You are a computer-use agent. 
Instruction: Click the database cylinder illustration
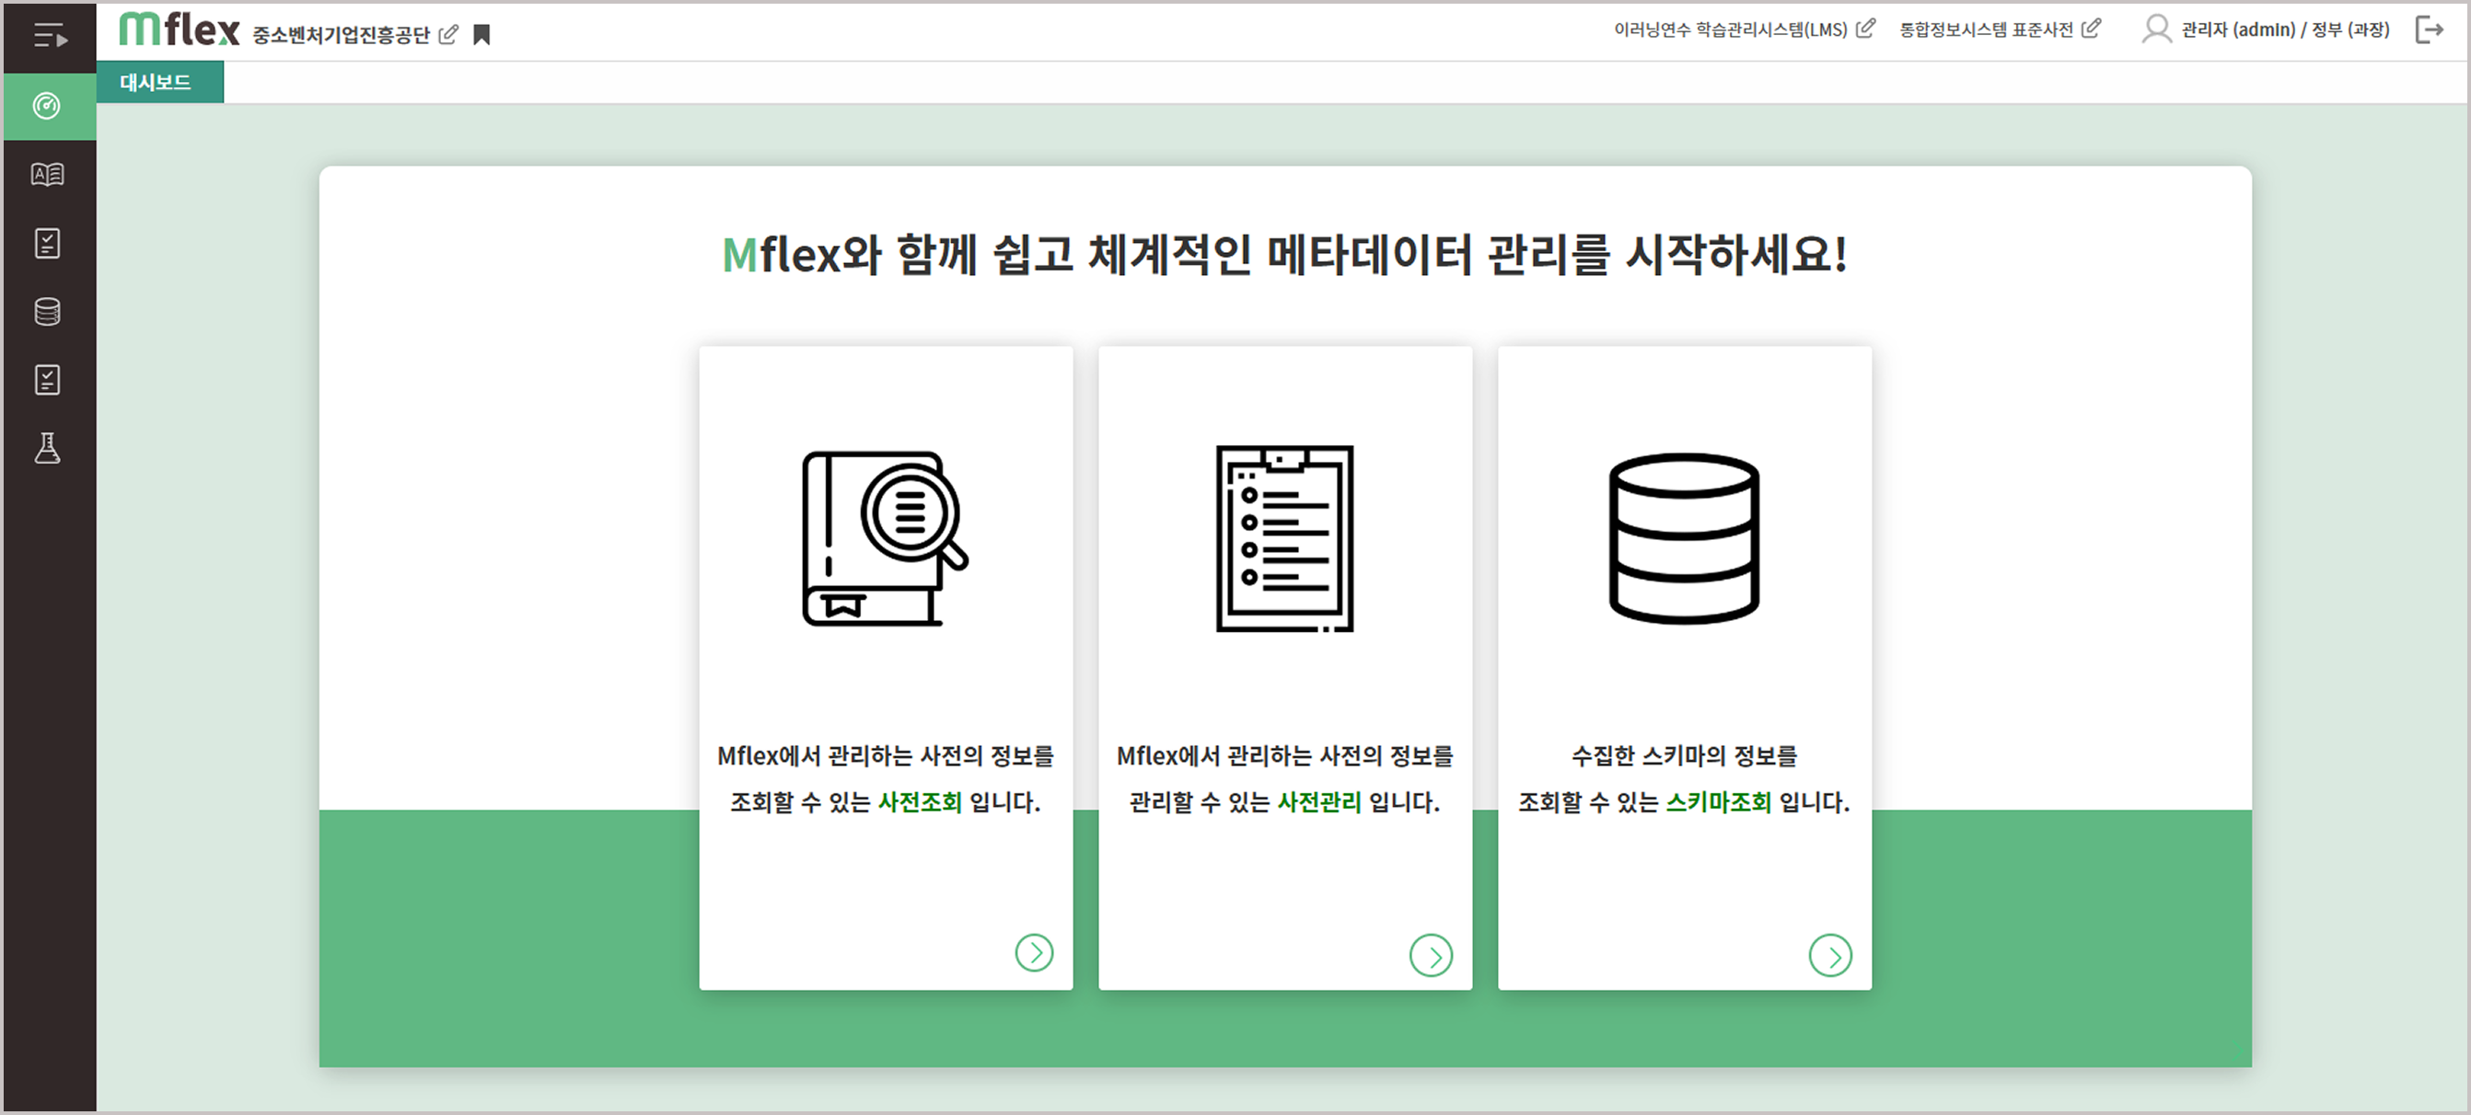[1684, 539]
